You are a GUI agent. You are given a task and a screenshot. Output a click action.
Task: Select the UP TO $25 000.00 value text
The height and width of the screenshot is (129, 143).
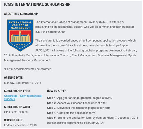pyautogui.click(x=16, y=112)
